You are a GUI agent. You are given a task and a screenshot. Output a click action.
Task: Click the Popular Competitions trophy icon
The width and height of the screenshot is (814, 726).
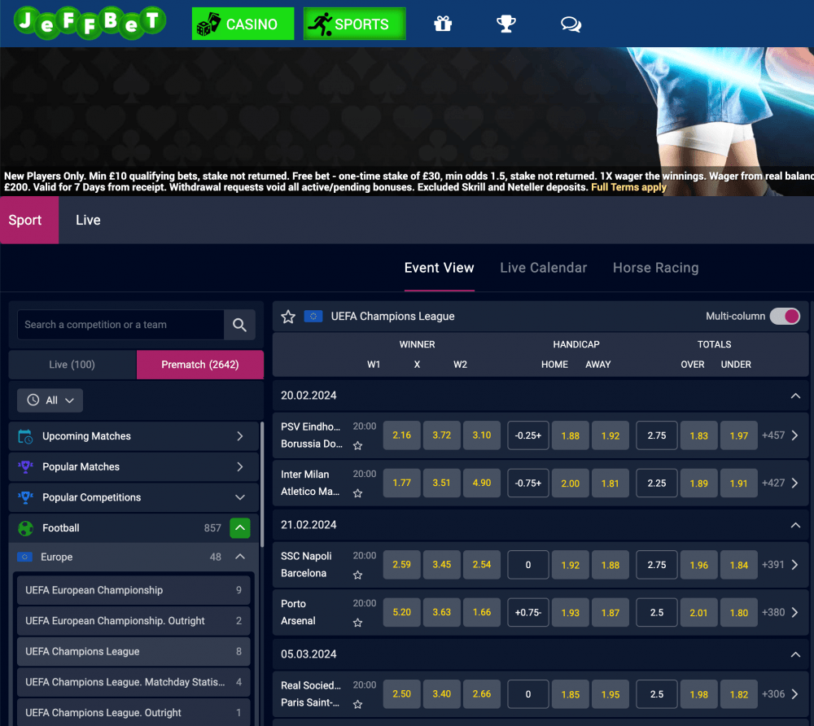(x=25, y=497)
